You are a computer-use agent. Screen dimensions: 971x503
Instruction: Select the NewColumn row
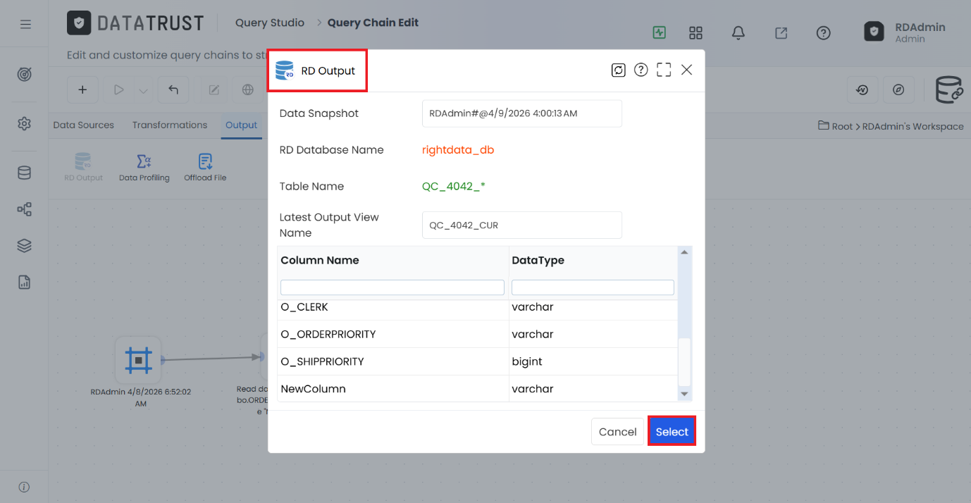coord(478,389)
